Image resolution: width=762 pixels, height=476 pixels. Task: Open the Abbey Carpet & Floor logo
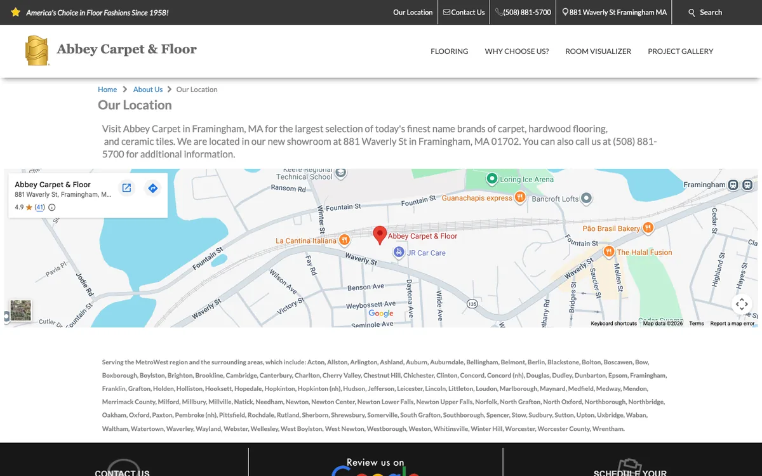pos(37,51)
